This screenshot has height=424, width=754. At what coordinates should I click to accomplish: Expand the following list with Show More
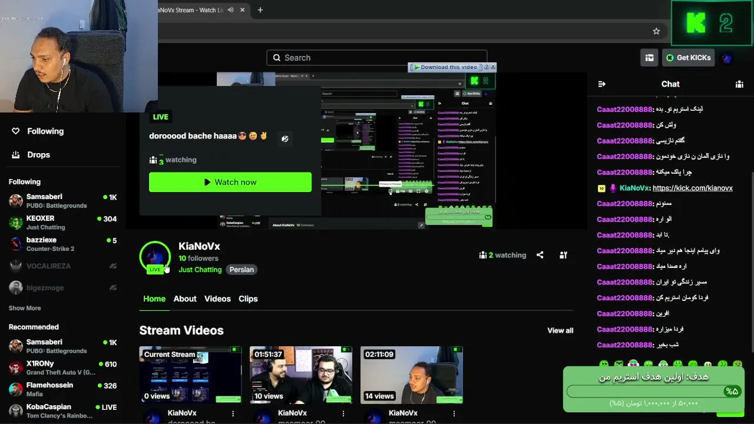point(25,308)
